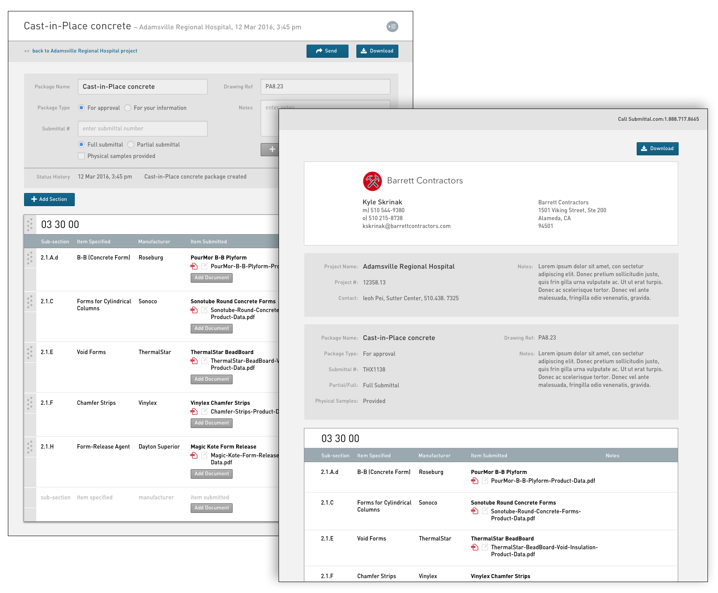The width and height of the screenshot is (718, 593).
Task: Tick the Physical samples provided checkbox
Action: coord(81,156)
